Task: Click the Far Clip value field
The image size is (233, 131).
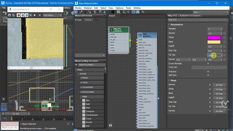Action: tap(214, 55)
